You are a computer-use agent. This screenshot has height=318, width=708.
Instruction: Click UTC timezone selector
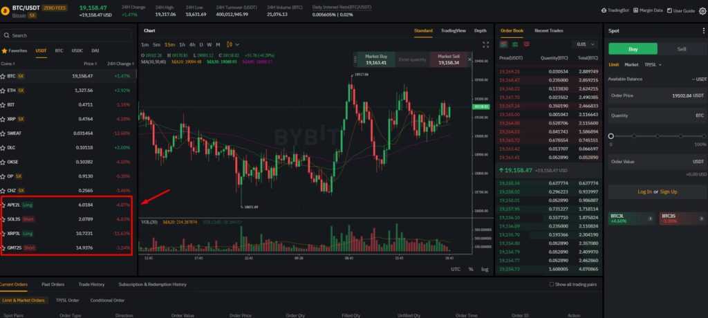point(456,269)
